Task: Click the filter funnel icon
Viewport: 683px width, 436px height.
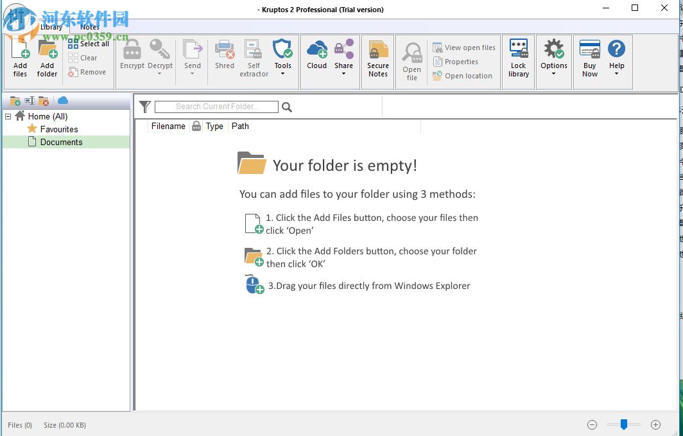Action: 145,107
